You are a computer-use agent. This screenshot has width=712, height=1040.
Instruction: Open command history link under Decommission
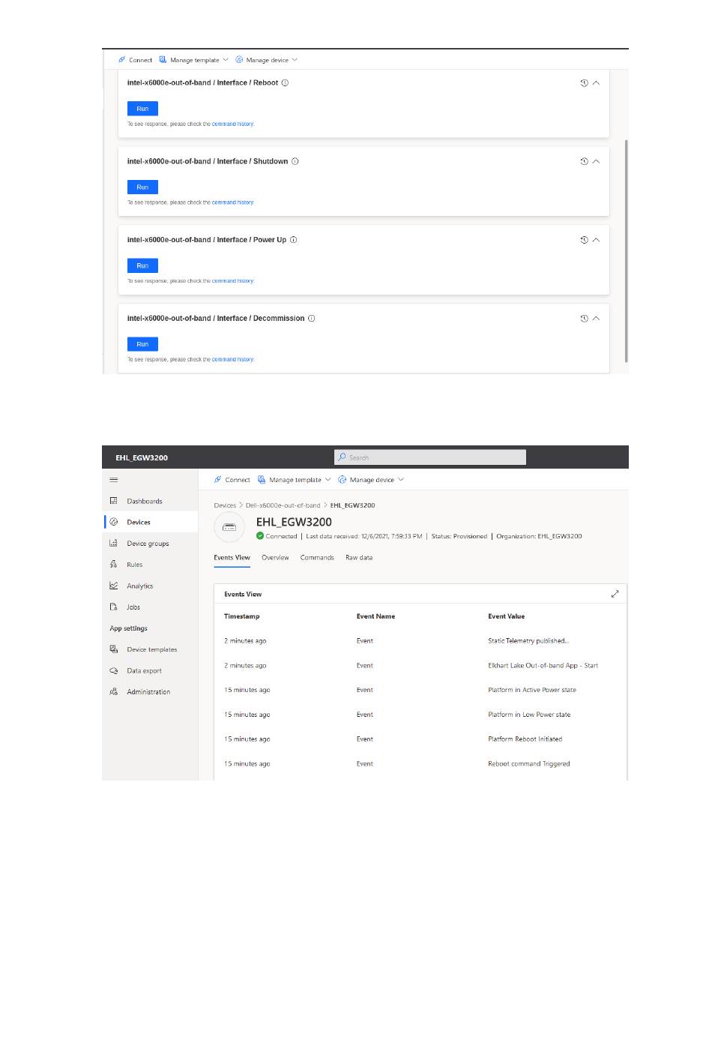(x=232, y=360)
